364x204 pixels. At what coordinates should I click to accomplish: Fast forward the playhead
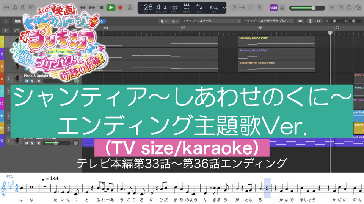(x=92, y=8)
